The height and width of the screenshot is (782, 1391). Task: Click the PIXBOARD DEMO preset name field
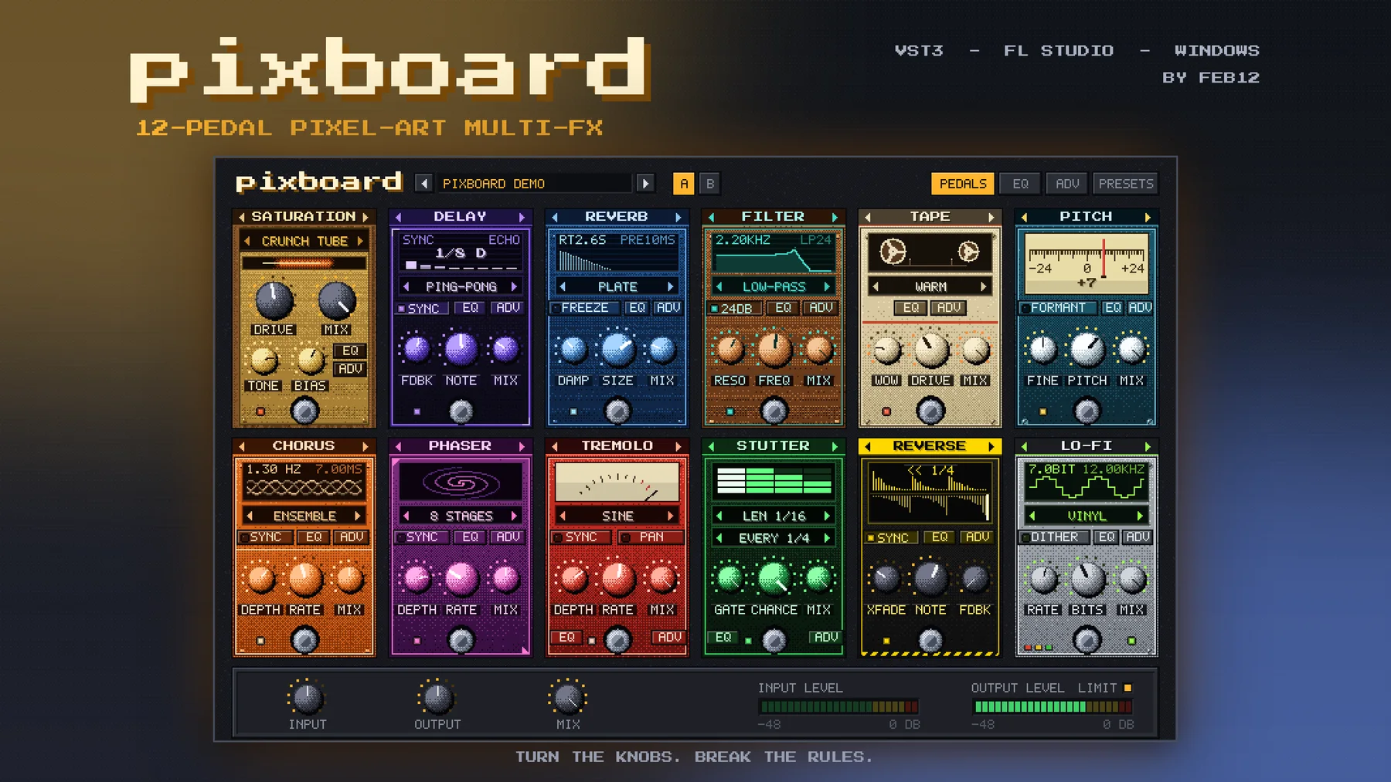click(x=535, y=184)
